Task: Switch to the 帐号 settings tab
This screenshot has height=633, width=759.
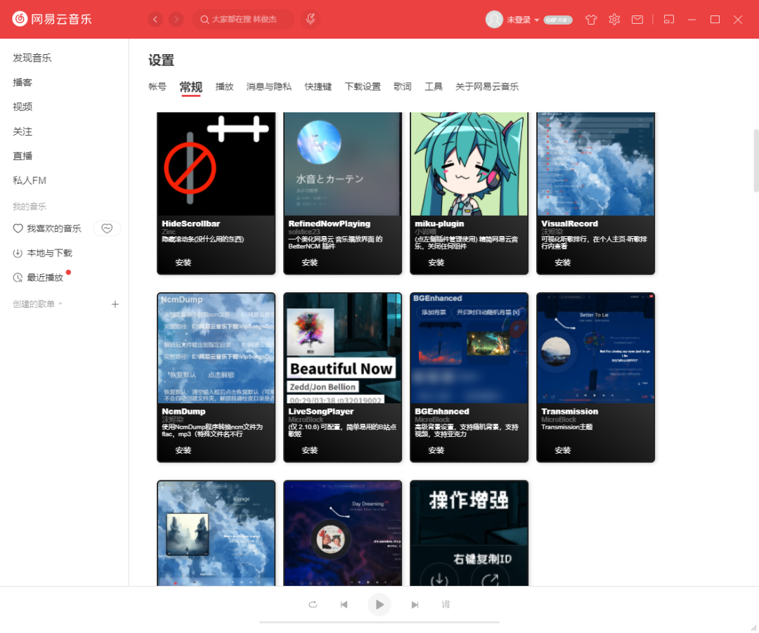Action: (x=157, y=86)
